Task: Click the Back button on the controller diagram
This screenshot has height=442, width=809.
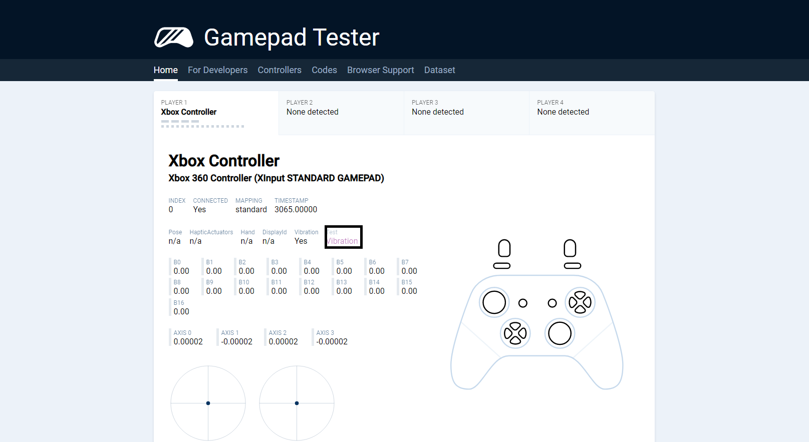Action: [x=523, y=303]
